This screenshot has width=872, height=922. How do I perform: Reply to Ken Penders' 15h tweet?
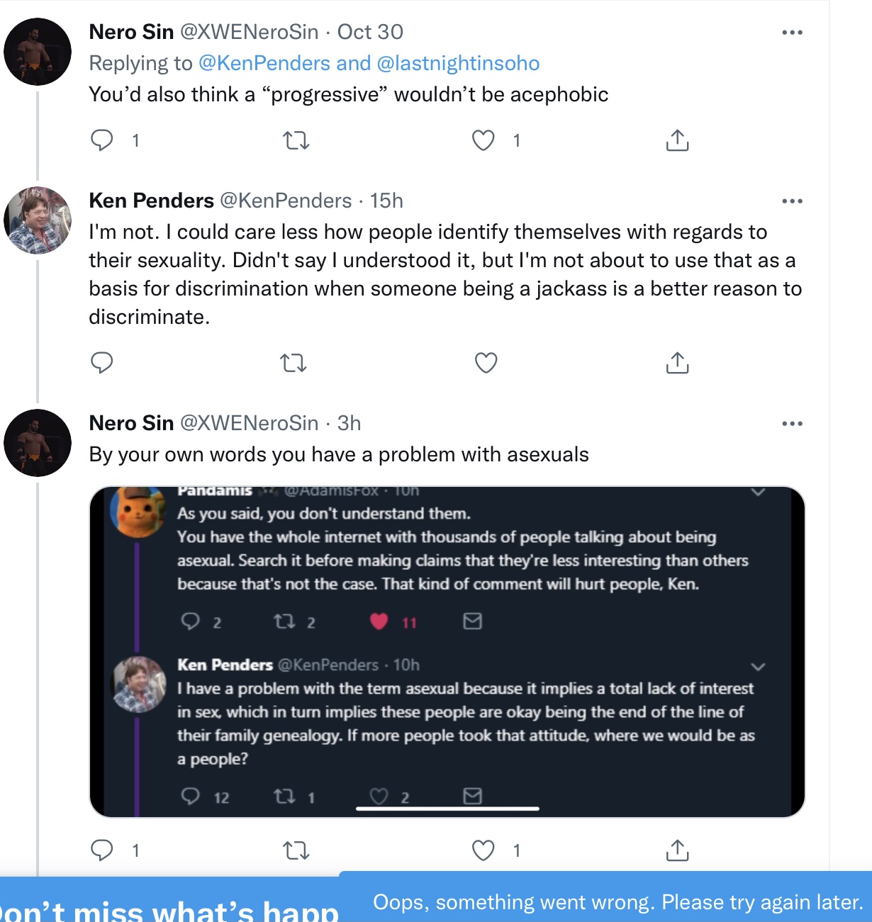point(102,363)
